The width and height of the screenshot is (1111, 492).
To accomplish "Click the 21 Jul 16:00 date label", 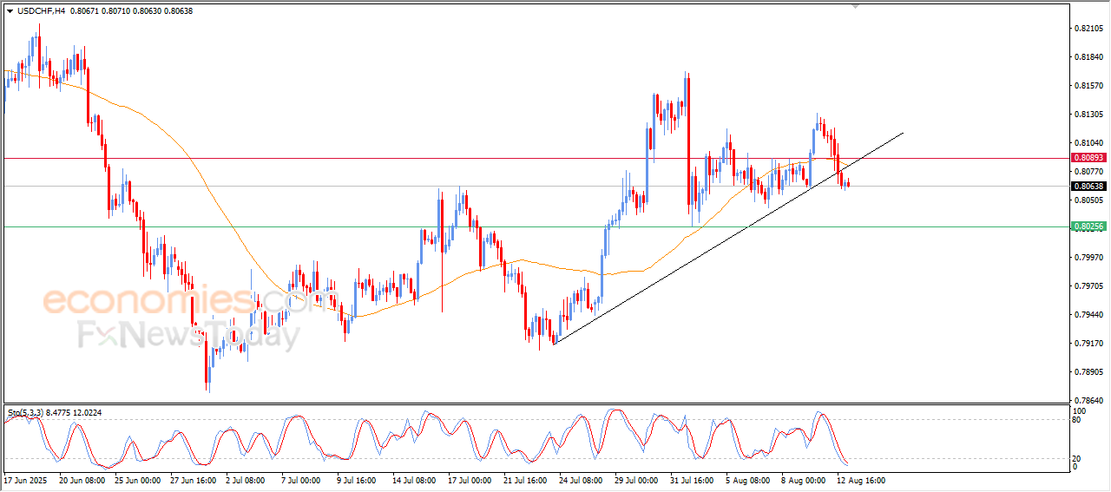I will click(527, 479).
